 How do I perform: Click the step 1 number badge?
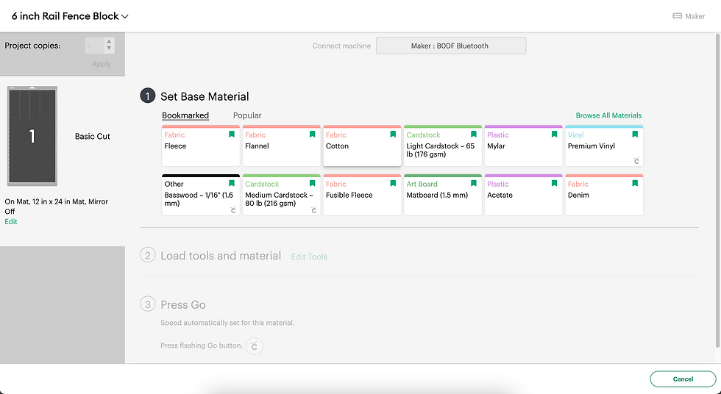click(148, 96)
